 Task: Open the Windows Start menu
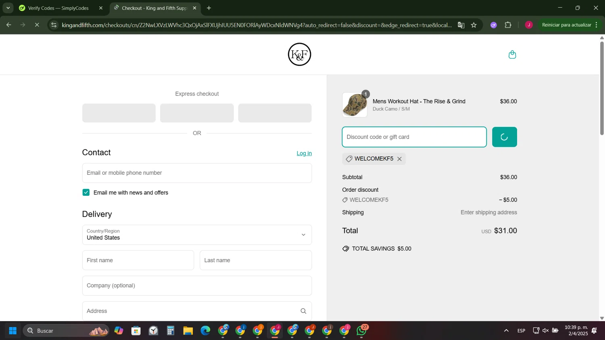click(x=13, y=331)
